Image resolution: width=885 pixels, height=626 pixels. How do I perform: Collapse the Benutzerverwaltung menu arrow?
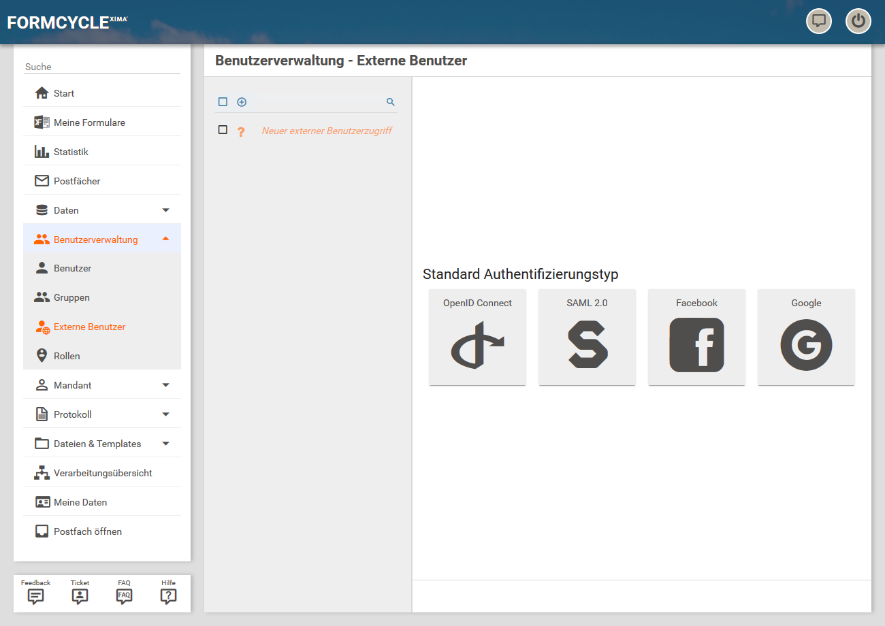click(x=166, y=240)
